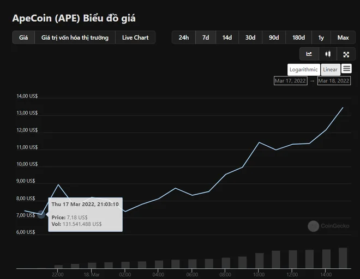360x279 pixels.
Task: Click the 22:00 time axis label
Action: [58, 275]
